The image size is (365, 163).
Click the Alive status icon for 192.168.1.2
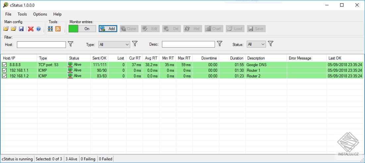tap(70, 76)
